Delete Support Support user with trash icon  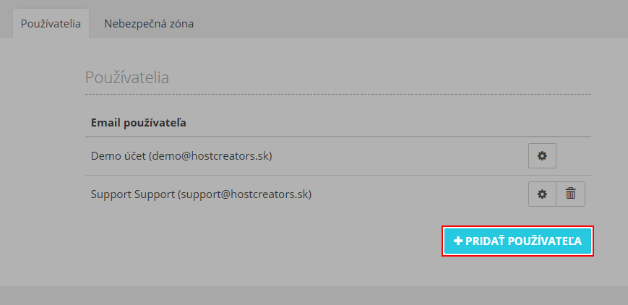571,194
